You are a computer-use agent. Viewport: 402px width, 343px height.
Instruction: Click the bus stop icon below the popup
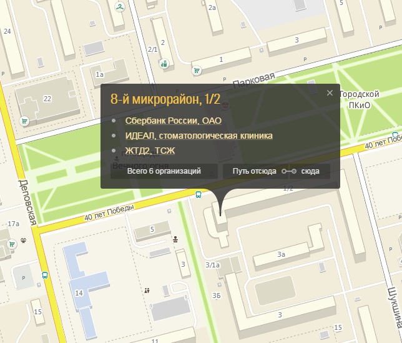tap(198, 194)
